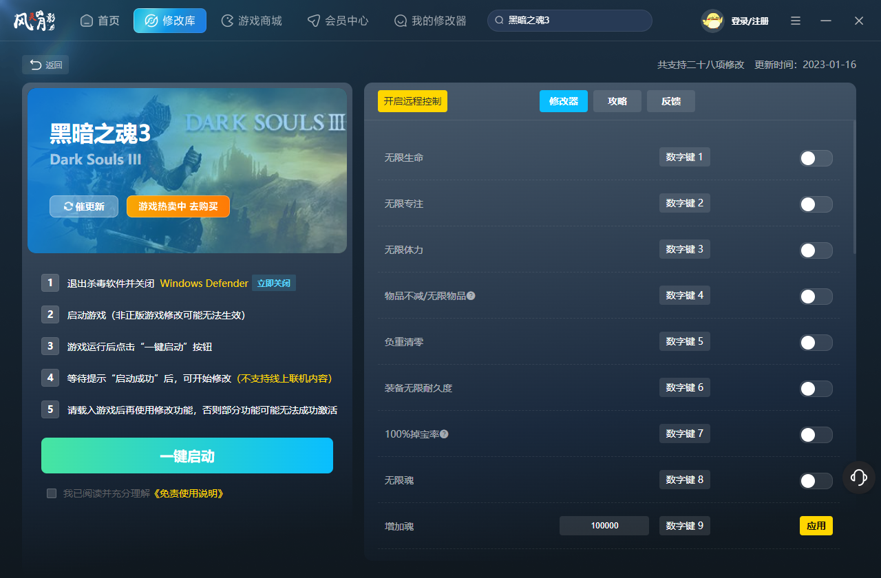Toggle 无限专注 on
The width and height of the screenshot is (881, 578).
click(x=816, y=204)
